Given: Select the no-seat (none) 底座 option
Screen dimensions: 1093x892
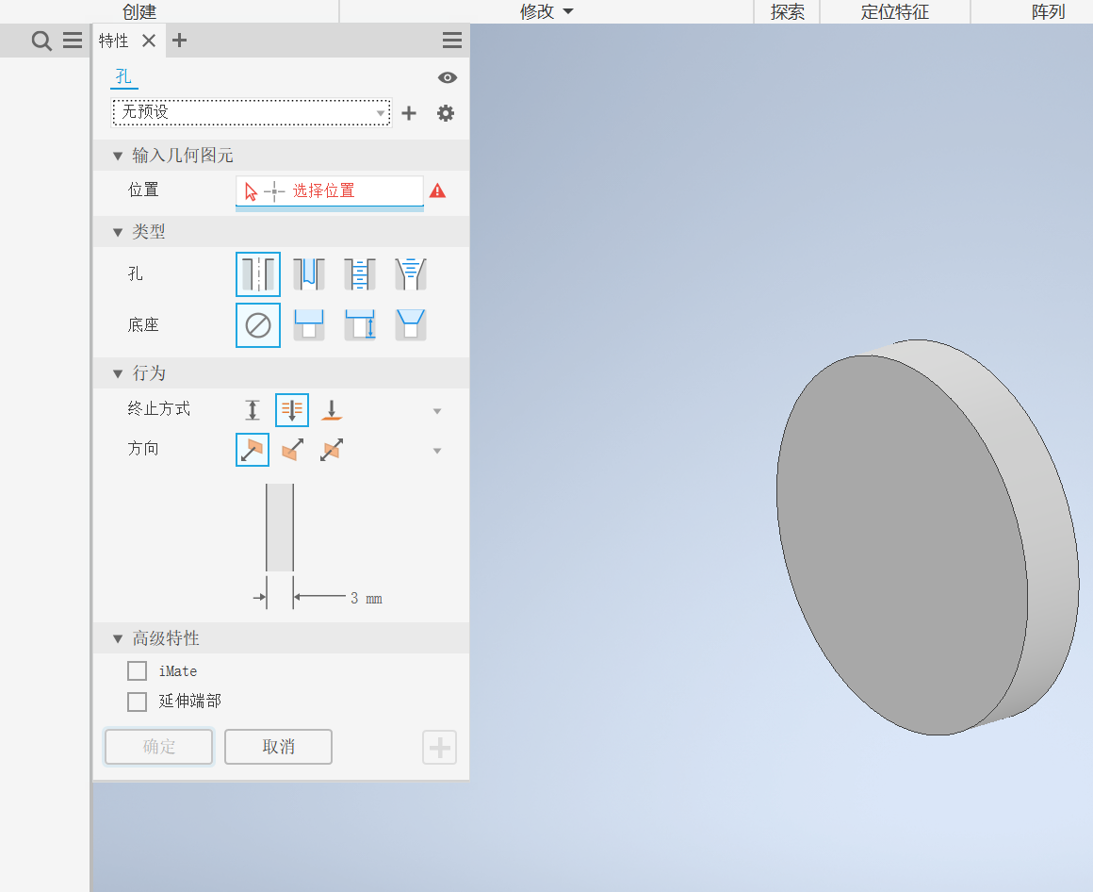Looking at the screenshot, I should (x=258, y=325).
